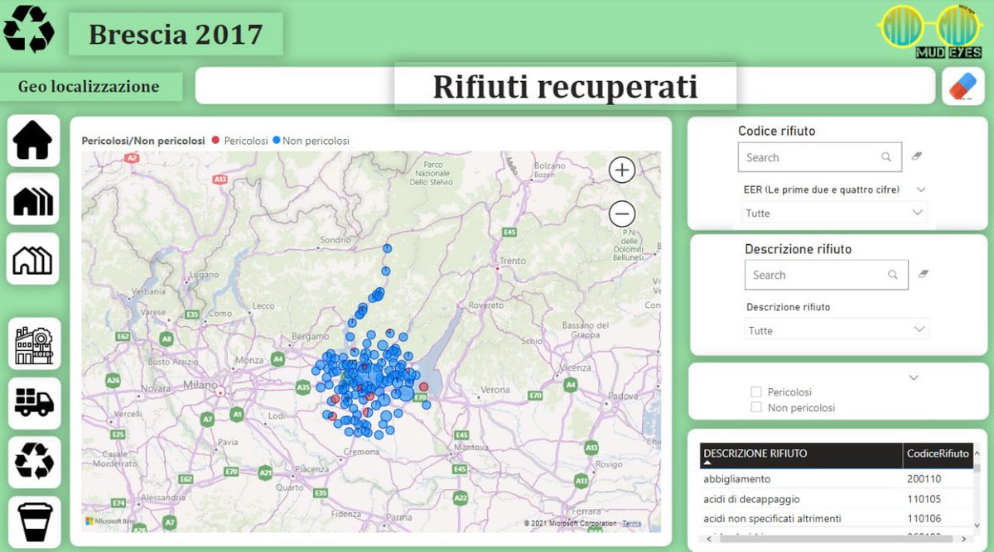Open the home page icon
The image size is (994, 552).
[x=33, y=140]
